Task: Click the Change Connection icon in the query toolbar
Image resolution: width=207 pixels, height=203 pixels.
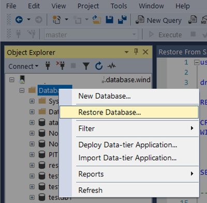Action: tap(31, 34)
